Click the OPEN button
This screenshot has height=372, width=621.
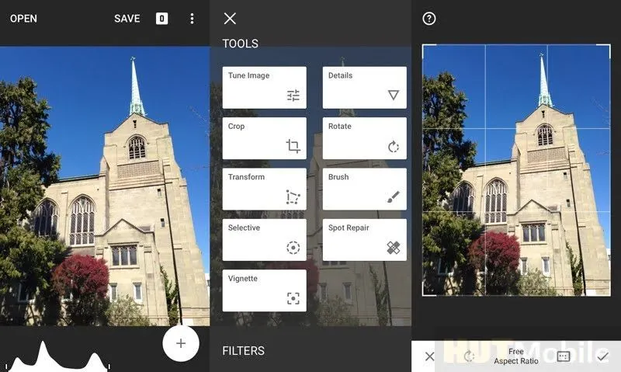[23, 19]
